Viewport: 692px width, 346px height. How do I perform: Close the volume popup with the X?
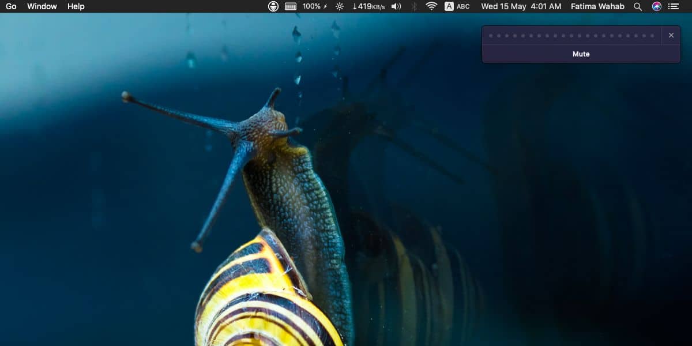[671, 35]
